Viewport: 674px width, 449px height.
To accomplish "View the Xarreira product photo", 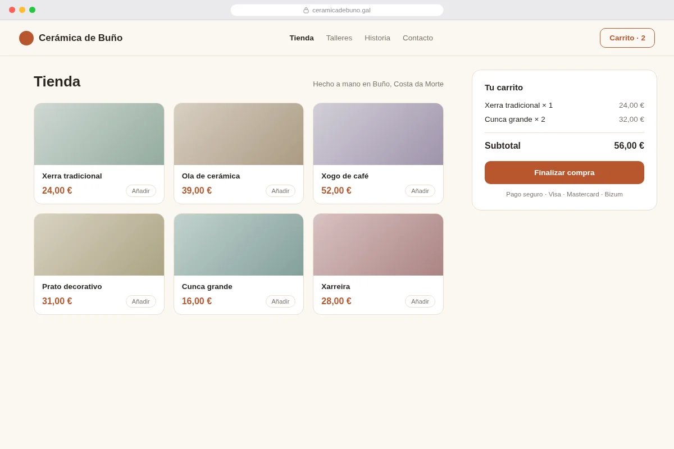I will point(378,245).
